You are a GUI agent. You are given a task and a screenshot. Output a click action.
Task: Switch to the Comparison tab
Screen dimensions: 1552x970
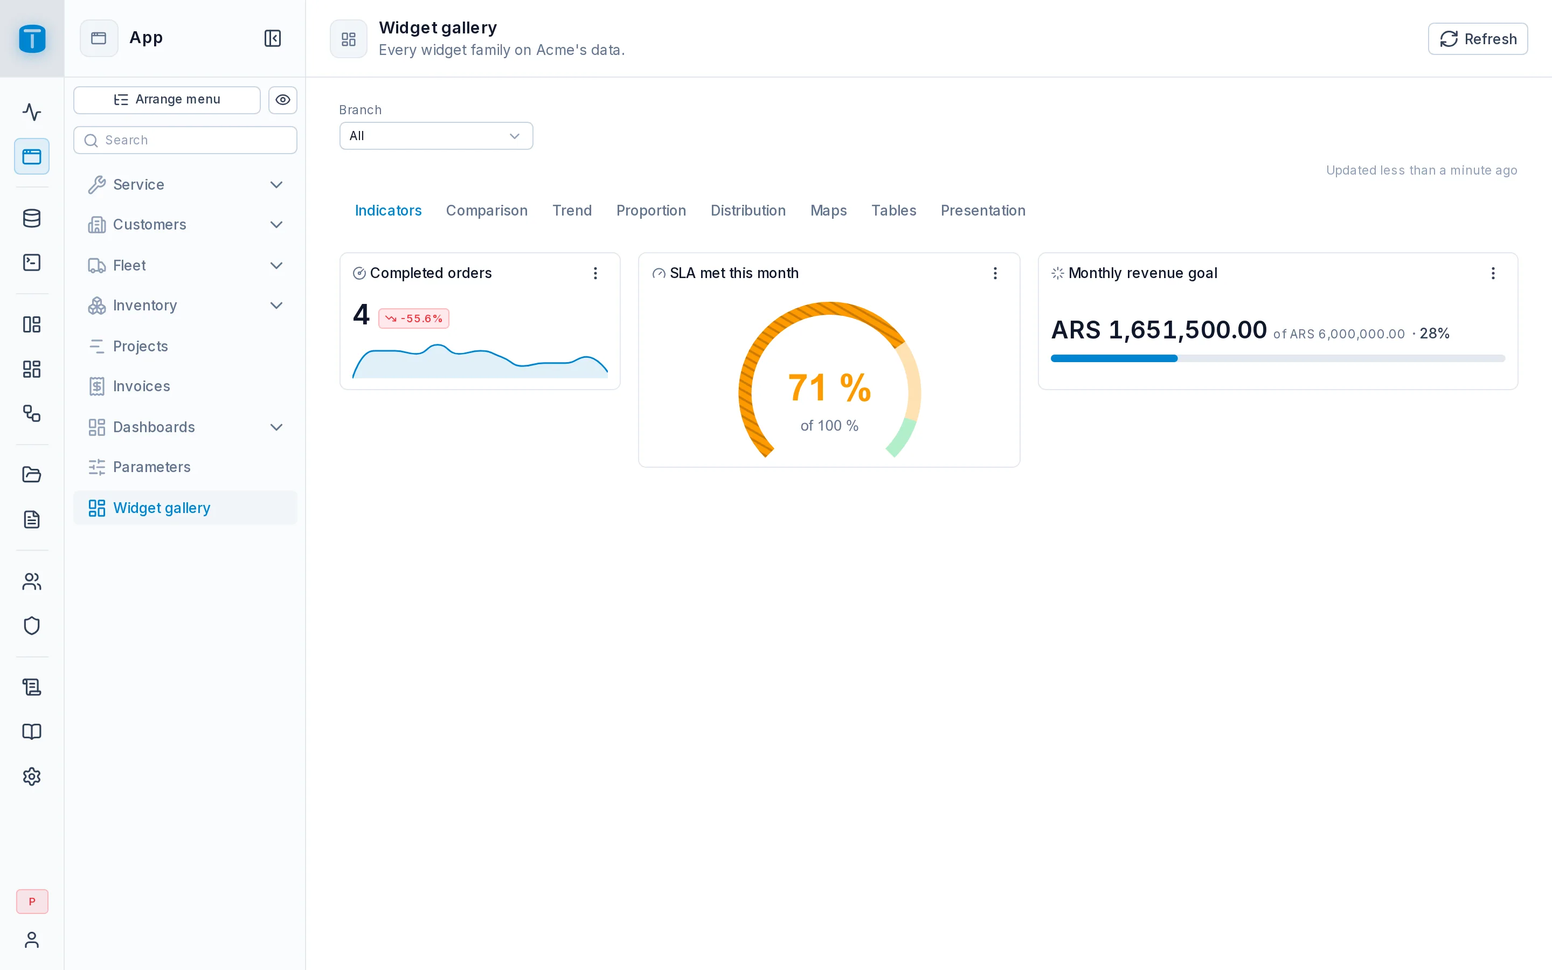pyautogui.click(x=487, y=210)
